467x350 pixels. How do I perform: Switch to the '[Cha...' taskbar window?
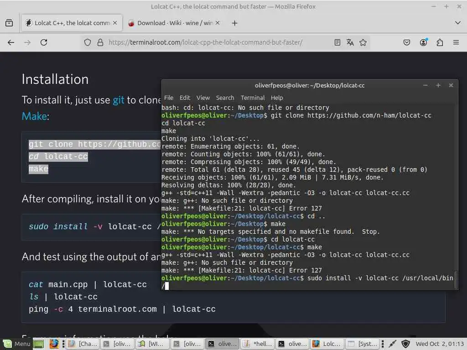83,344
